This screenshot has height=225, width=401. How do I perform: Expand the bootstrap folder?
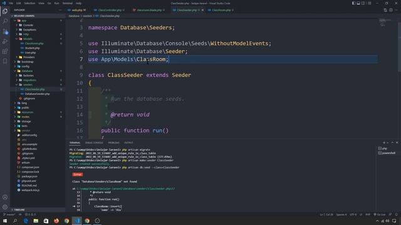pos(28,62)
